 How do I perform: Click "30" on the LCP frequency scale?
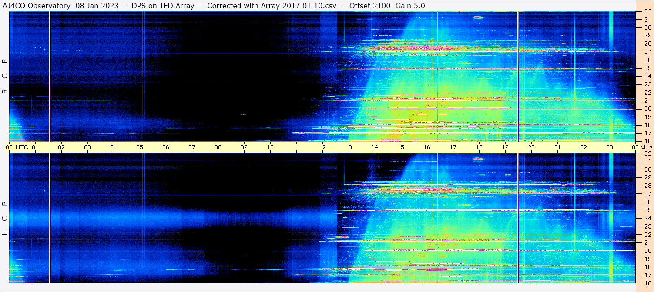647,169
